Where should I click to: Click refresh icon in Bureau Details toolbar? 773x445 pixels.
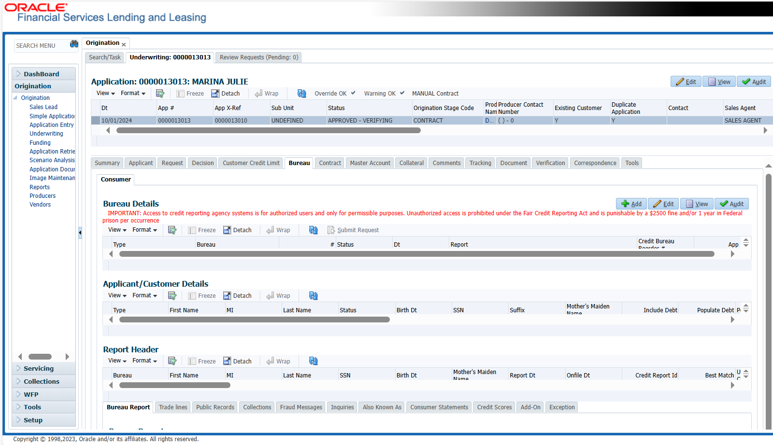314,230
